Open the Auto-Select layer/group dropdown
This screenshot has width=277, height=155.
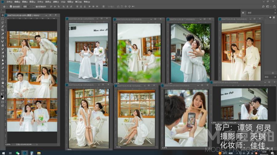point(27,6)
